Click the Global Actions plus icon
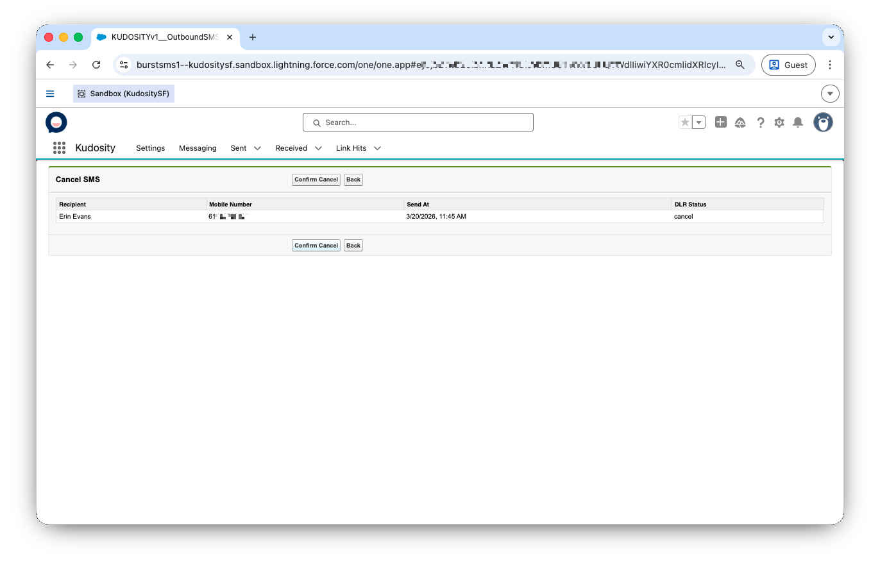Image resolution: width=880 pixels, height=572 pixels. [721, 122]
